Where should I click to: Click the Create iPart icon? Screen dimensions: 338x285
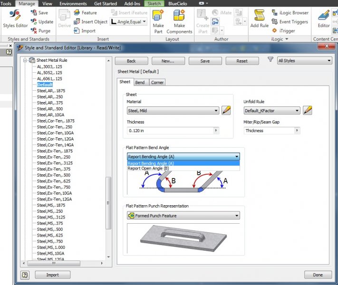tap(202, 16)
